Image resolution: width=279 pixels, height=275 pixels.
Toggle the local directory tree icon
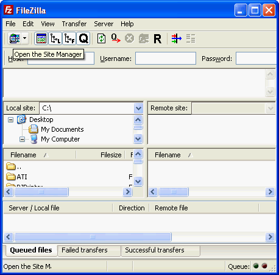point(55,38)
